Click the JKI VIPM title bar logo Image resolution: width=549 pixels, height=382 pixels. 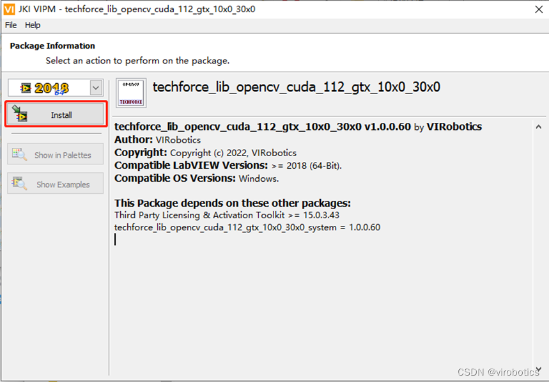9,9
